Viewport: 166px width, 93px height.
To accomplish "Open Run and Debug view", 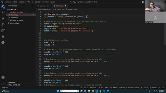I will [3, 25].
